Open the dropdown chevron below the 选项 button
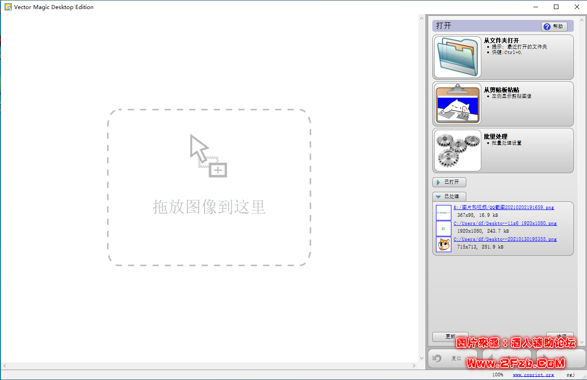The height and width of the screenshot is (380, 587). click(581, 342)
